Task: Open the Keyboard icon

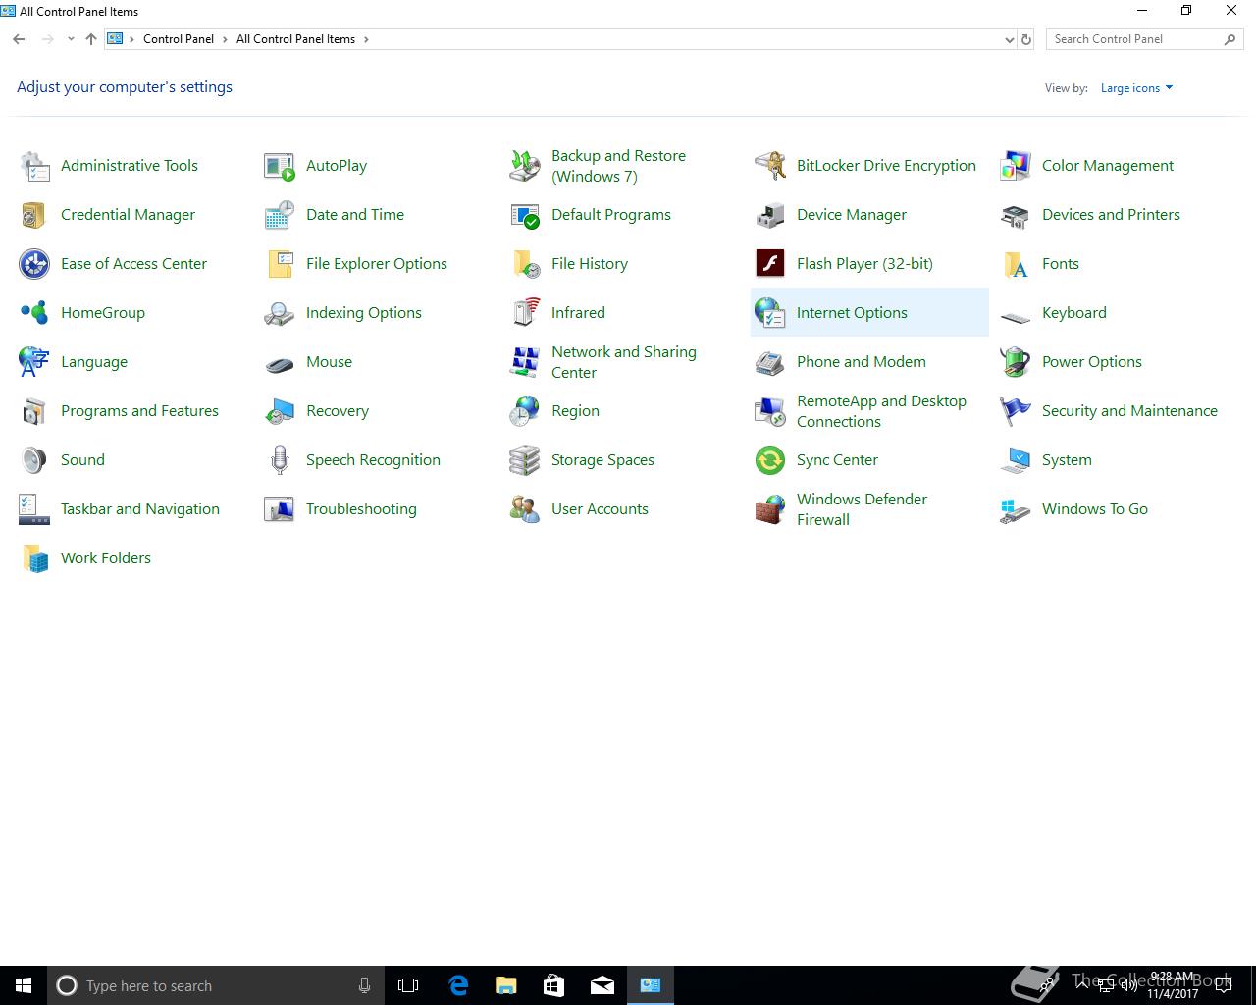Action: [x=1016, y=316]
